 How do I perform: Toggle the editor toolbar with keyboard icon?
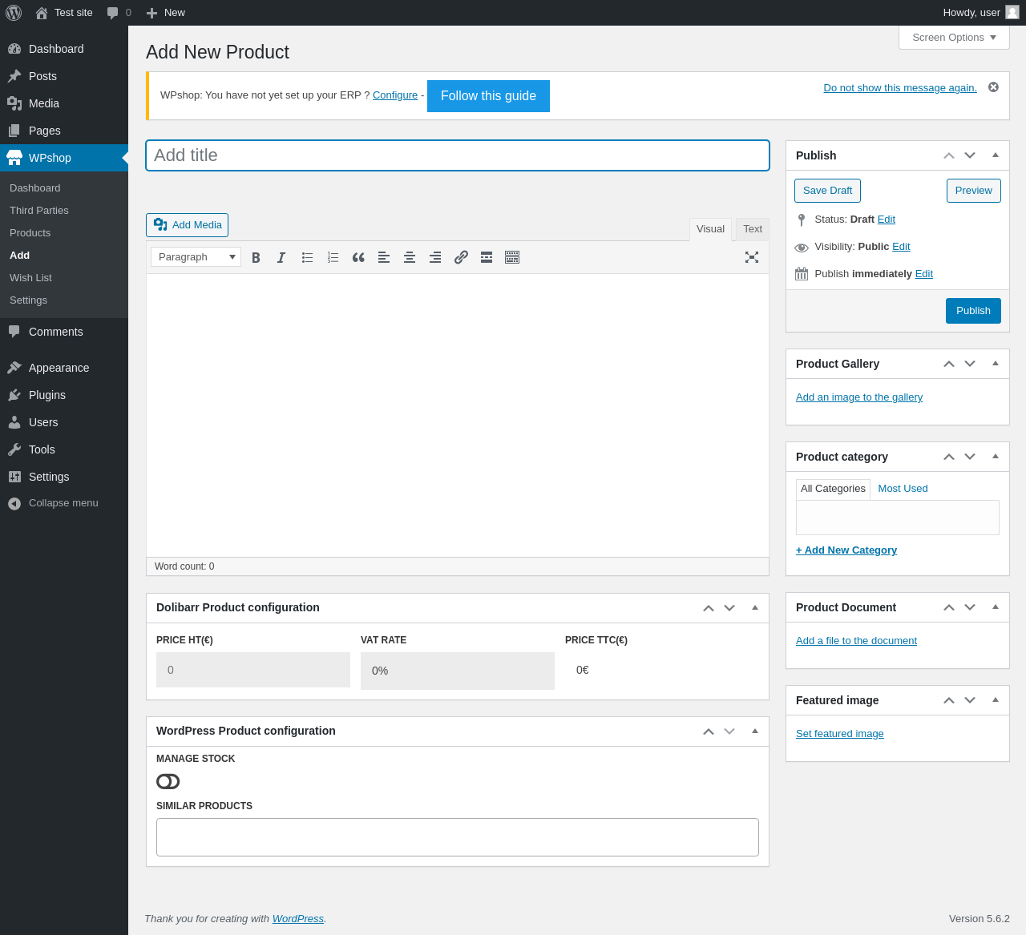point(512,257)
